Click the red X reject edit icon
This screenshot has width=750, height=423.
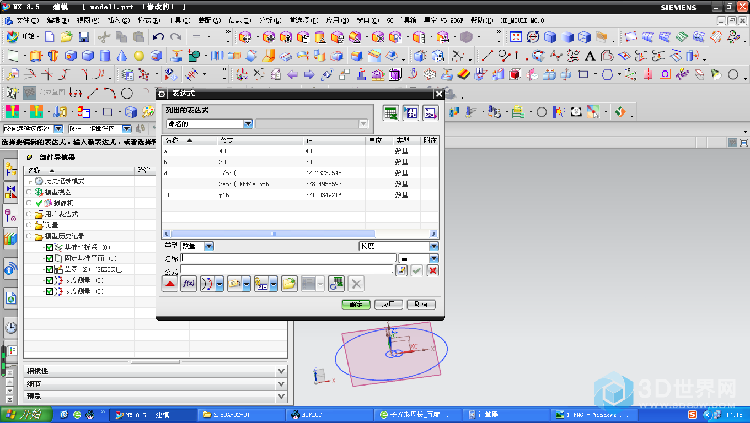click(433, 270)
